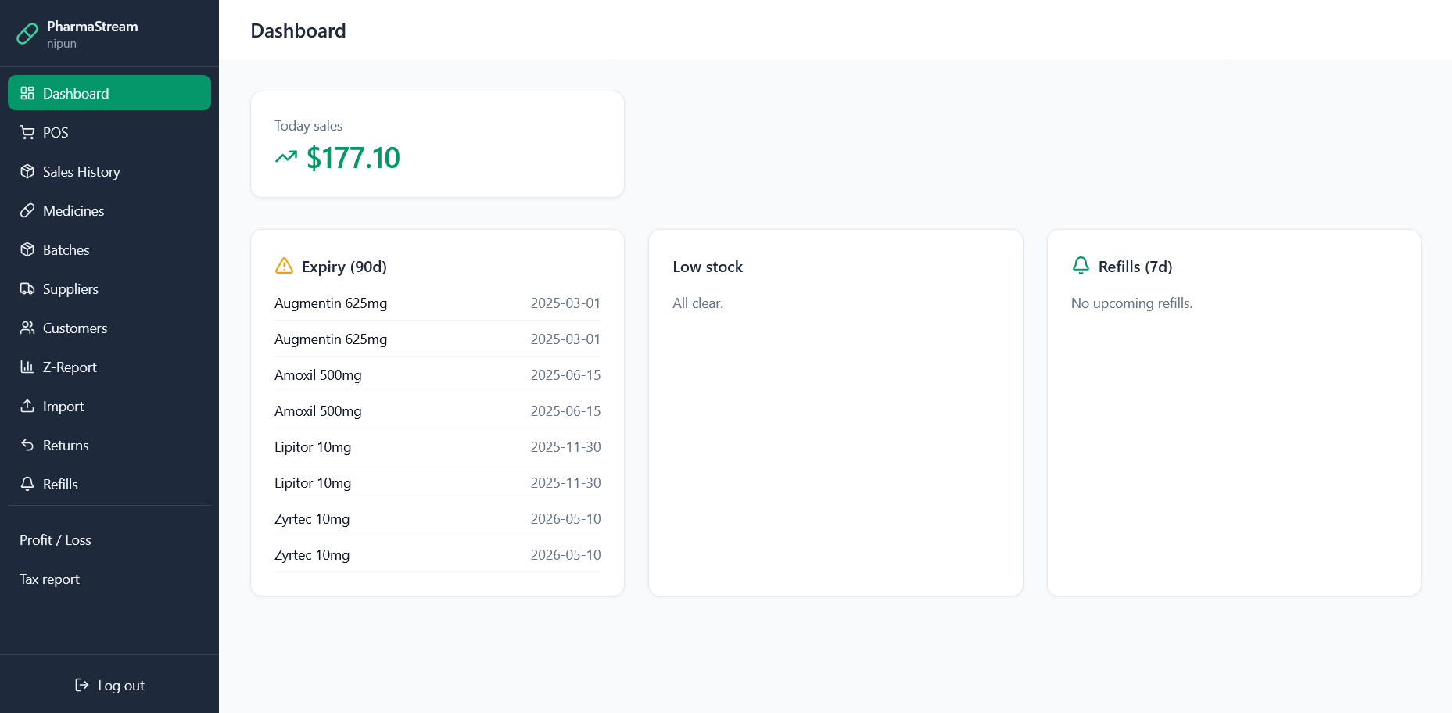The height and width of the screenshot is (713, 1452).
Task: Click the Medicines pill icon in sidebar
Action: [x=27, y=211]
